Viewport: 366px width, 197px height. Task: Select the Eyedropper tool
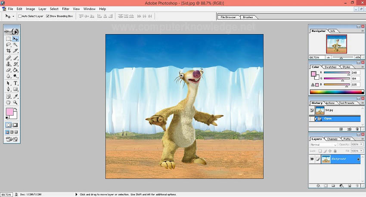coord(16,96)
